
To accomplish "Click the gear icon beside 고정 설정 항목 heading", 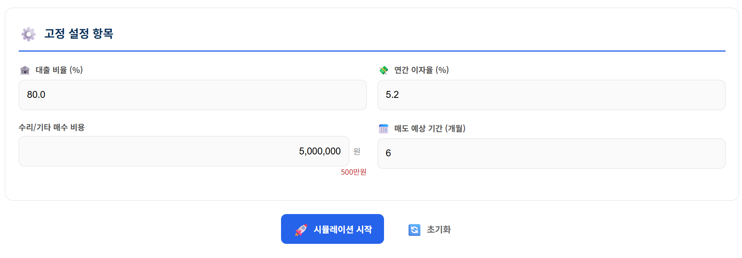I will point(28,34).
